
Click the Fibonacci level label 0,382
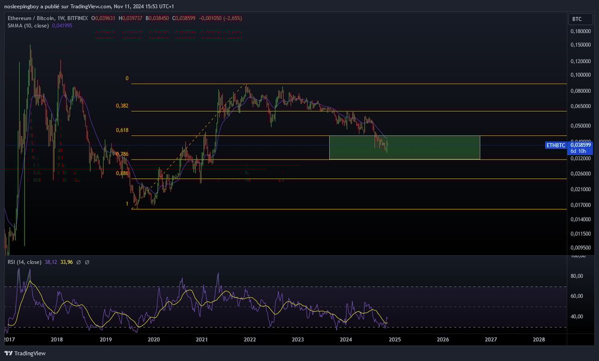tap(122, 106)
